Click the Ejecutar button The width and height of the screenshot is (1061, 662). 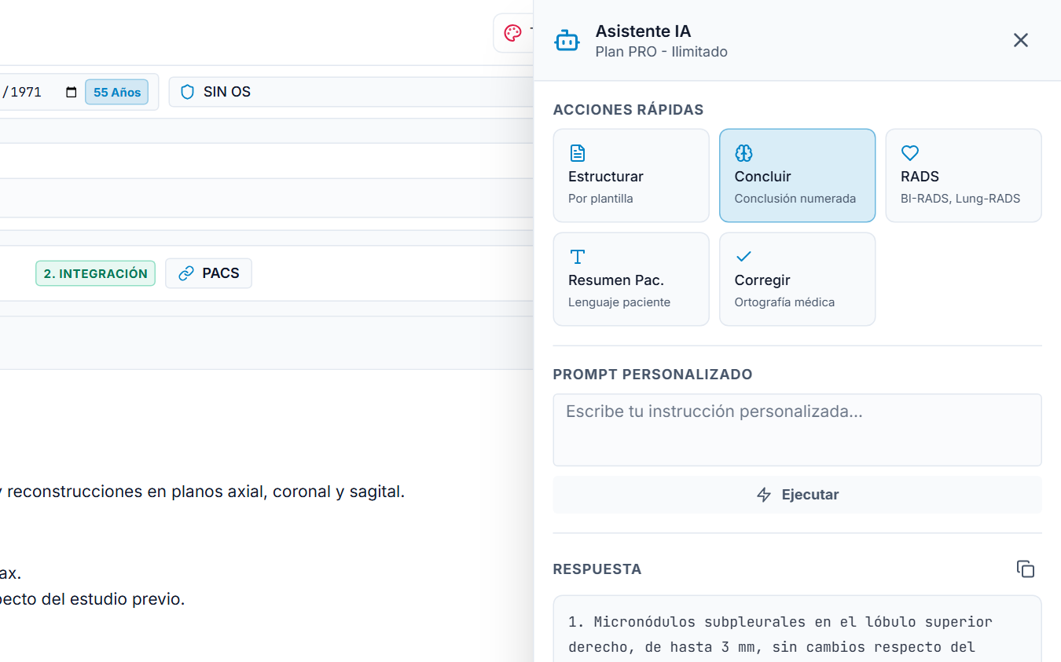pyautogui.click(x=797, y=495)
